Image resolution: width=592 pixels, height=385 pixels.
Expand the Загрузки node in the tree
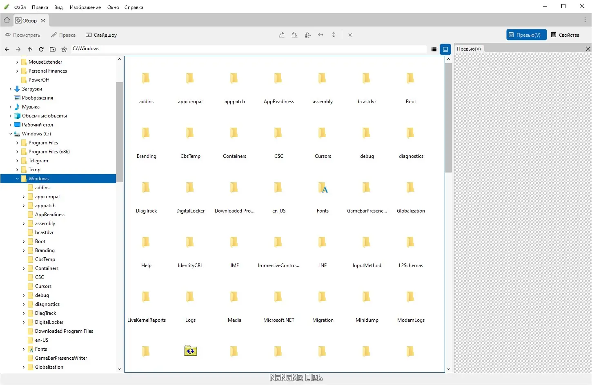(x=11, y=89)
